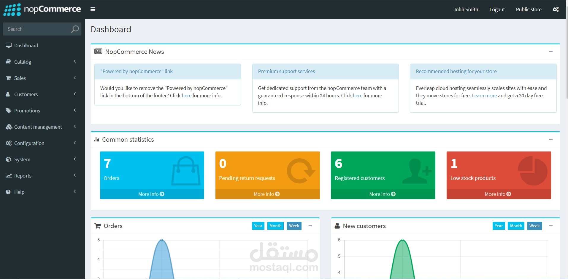Click the Content management cubes icon
This screenshot has width=568, height=279.
point(9,127)
